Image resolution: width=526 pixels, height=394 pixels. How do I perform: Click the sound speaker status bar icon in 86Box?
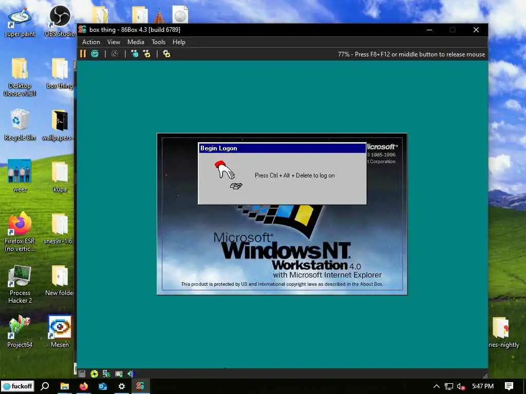pos(131,373)
